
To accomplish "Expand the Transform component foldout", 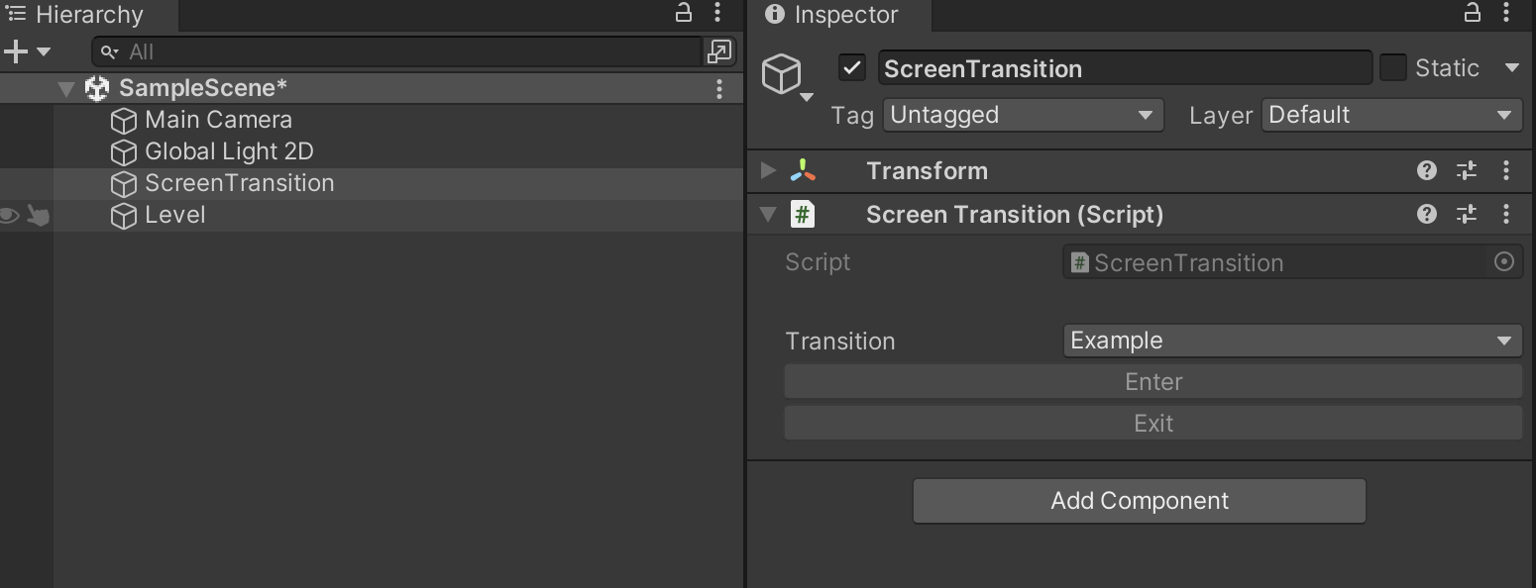I will tap(768, 170).
